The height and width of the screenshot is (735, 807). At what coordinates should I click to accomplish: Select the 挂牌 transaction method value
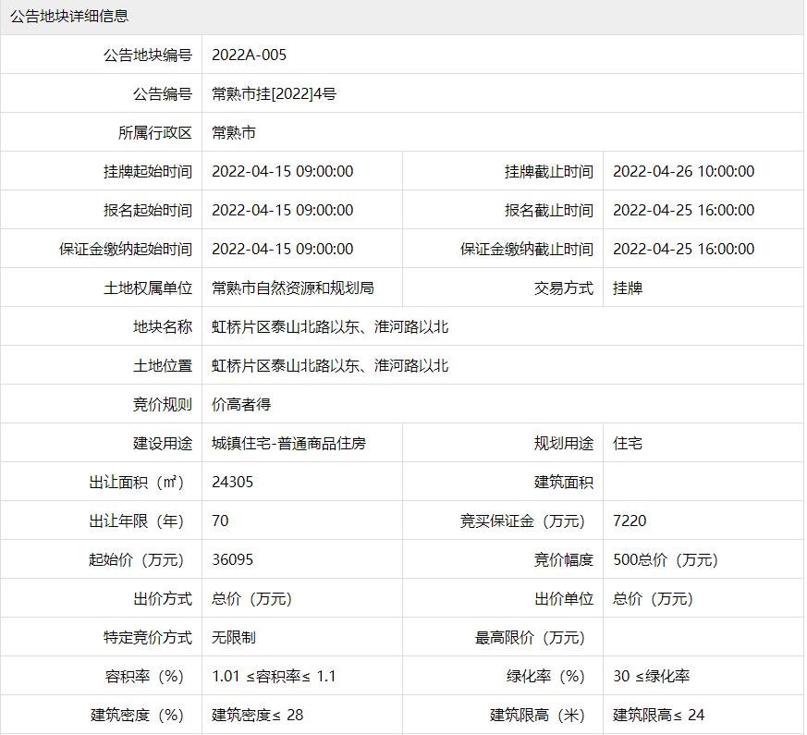click(x=628, y=288)
